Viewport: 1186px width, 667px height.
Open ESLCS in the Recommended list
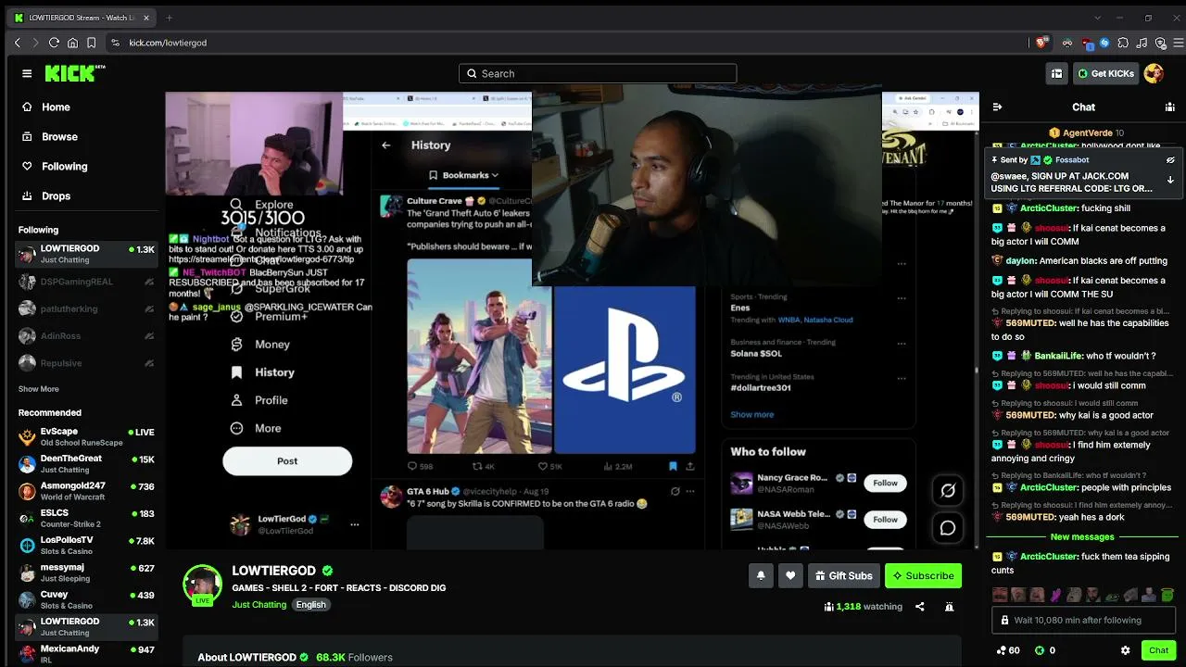point(87,518)
